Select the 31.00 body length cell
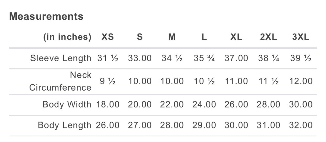This screenshot has height=142, width=326. (268, 125)
